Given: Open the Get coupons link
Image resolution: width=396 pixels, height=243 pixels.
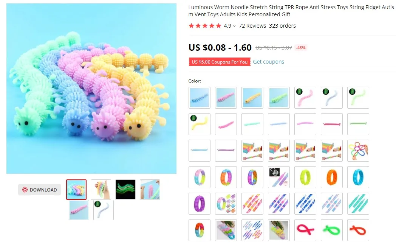Looking at the screenshot, I should tap(268, 62).
